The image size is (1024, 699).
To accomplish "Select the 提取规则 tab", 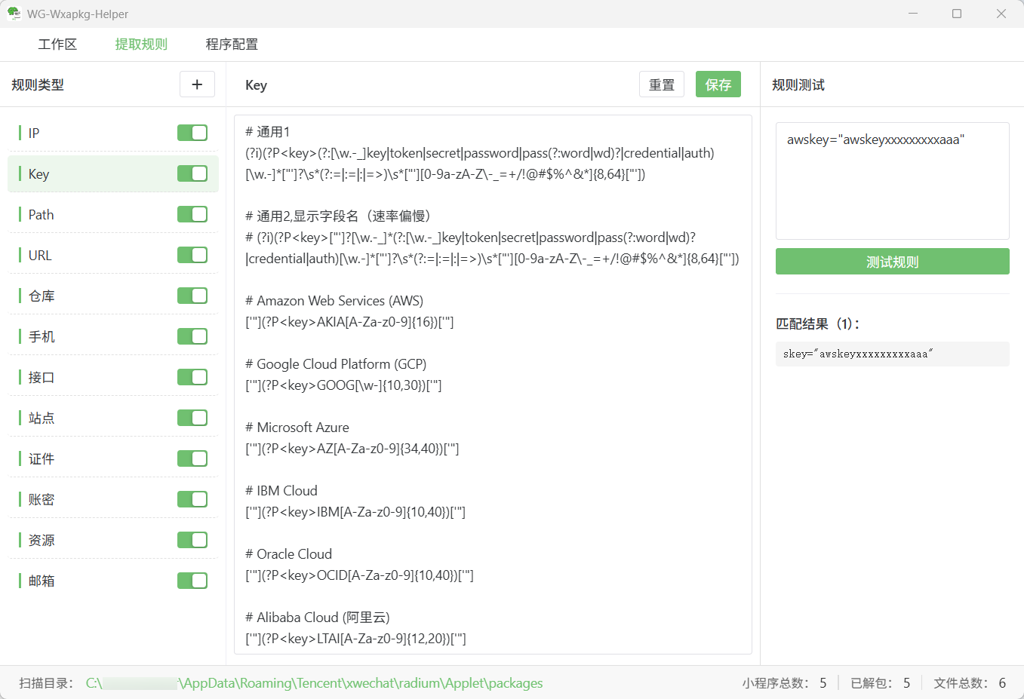I will pos(141,44).
